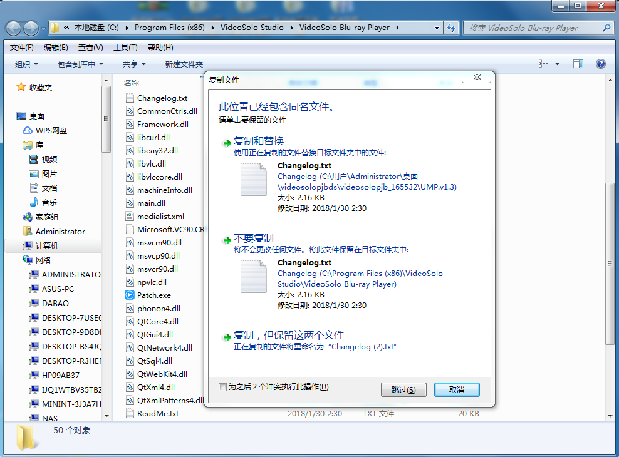Click the refresh icon beside address bar
The image size is (619, 457).
tap(451, 28)
